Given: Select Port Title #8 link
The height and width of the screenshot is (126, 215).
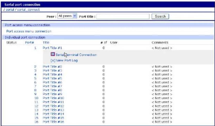Looking at the screenshot, I should pyautogui.click(x=52, y=90).
